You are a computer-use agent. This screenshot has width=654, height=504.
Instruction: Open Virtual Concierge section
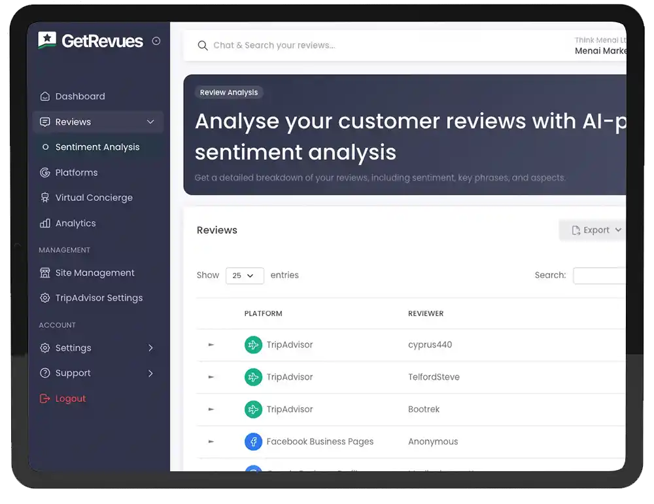click(x=94, y=198)
